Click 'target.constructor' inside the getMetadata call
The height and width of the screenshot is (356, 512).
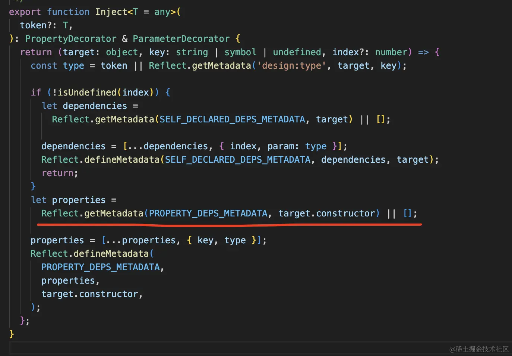[327, 213]
